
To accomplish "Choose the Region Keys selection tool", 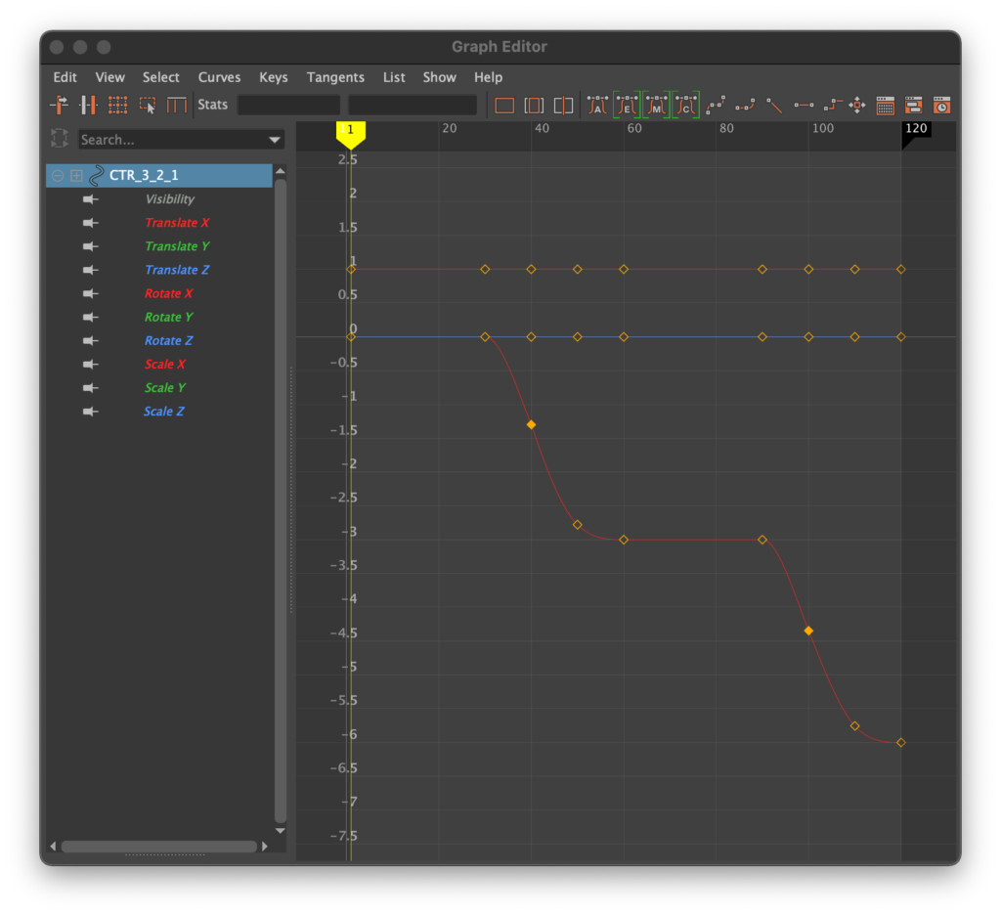I will coord(148,105).
